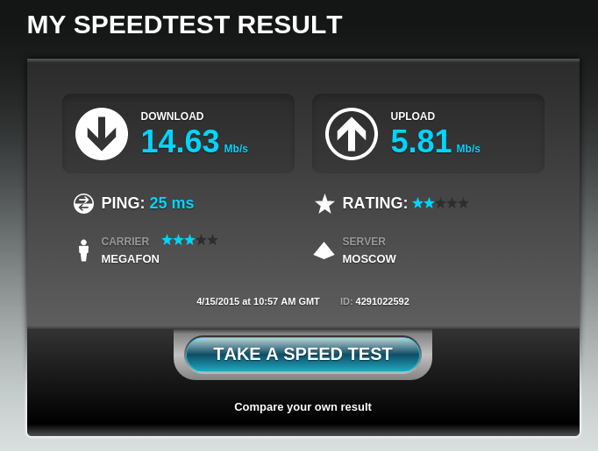Screen dimensions: 598x451
Task: Click the download arrow circle icon
Action: point(102,134)
